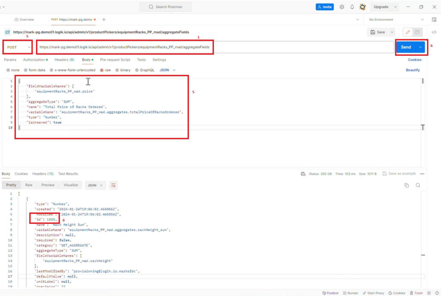Open Postbot in status bar
441x296 pixels.
click(330, 293)
